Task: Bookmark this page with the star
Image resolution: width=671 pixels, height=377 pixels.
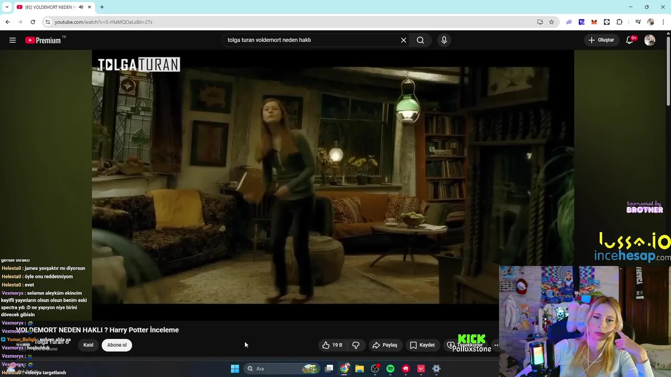Action: coord(551,22)
